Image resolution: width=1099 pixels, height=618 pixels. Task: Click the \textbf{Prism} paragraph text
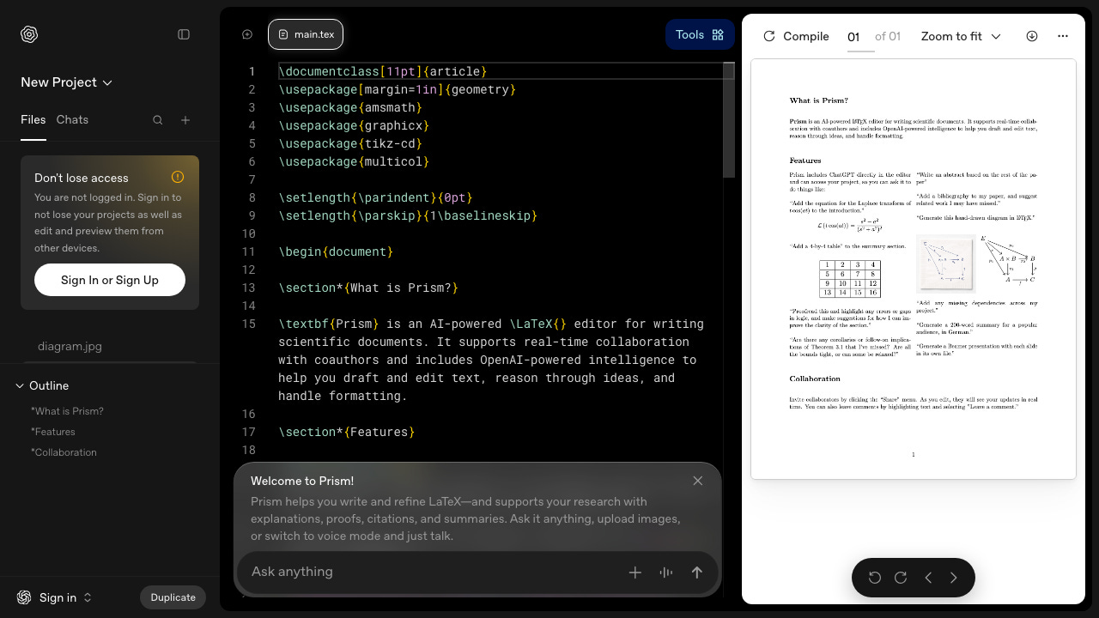pos(491,360)
